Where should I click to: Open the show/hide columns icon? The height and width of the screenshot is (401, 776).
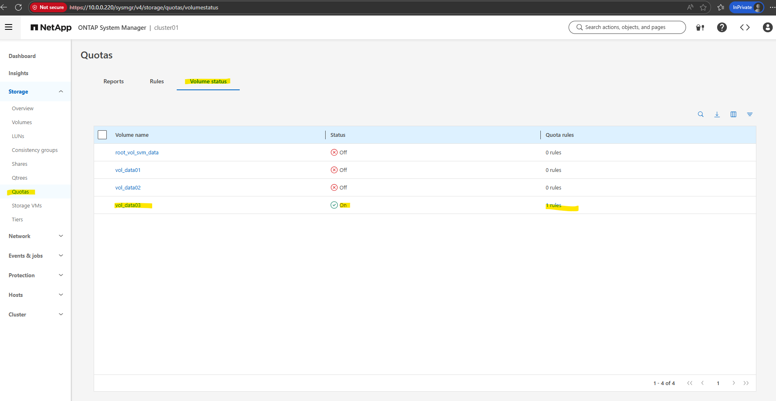click(x=733, y=114)
